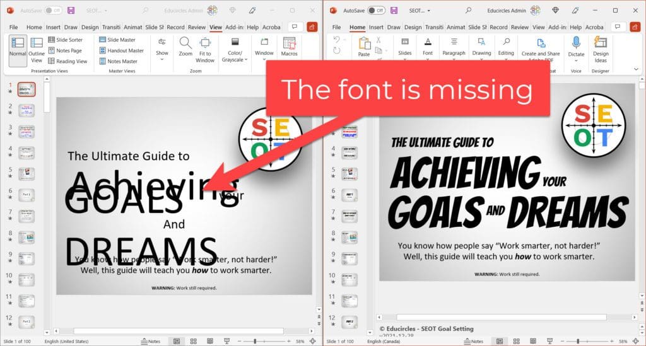Open Notes Page view

[65, 50]
